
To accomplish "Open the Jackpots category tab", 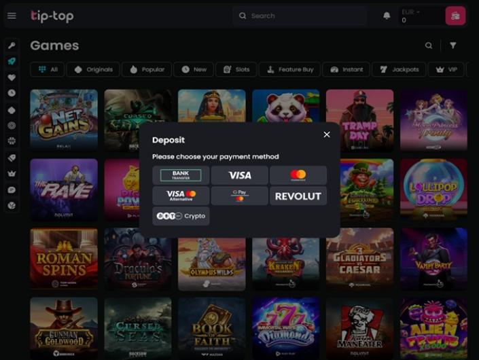I will click(399, 69).
